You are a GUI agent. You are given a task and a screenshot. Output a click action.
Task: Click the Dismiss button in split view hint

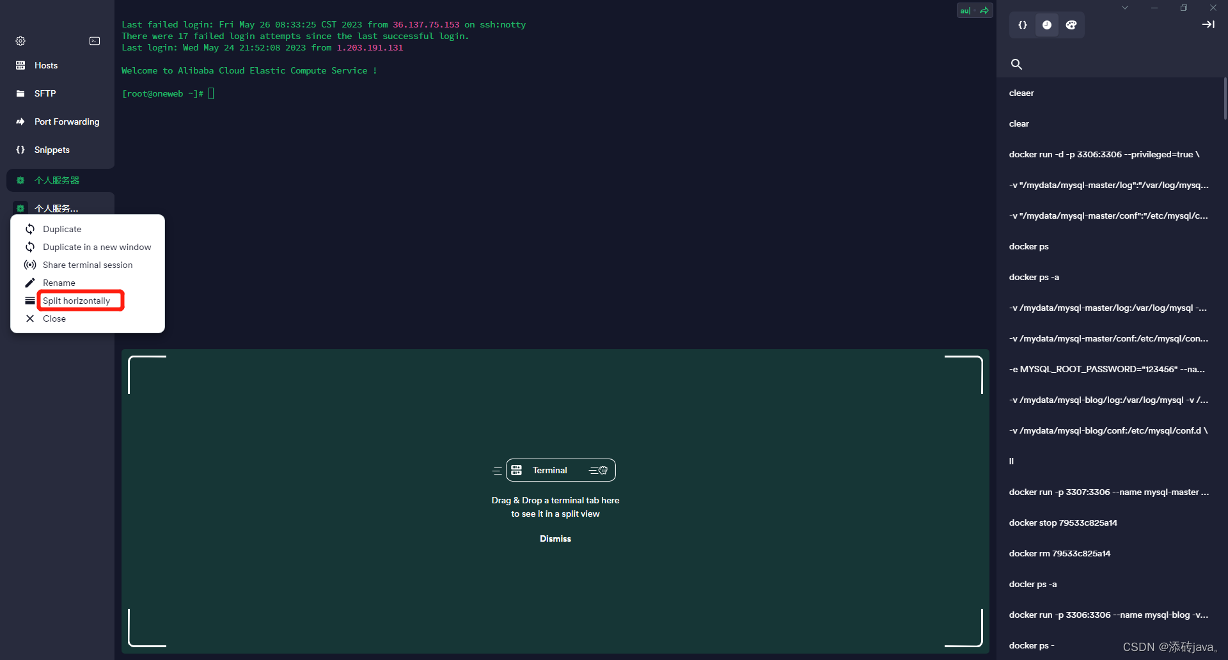tap(555, 538)
